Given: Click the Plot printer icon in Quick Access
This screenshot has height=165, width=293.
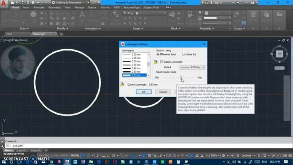Looking at the screenshot, I should (33, 3).
